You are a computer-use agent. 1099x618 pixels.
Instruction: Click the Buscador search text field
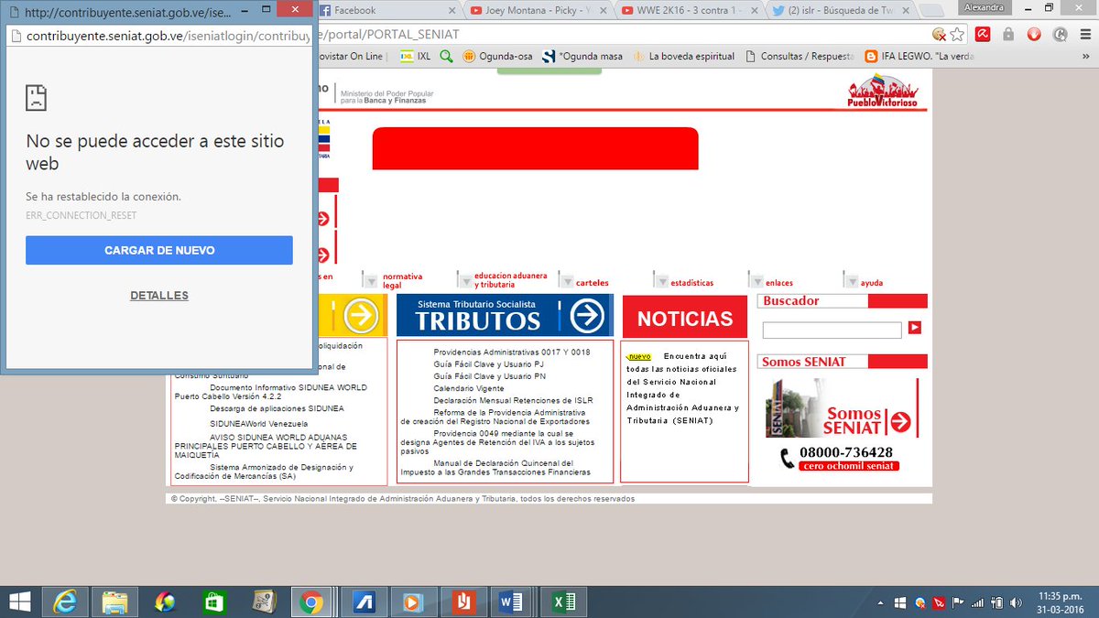pyautogui.click(x=832, y=330)
